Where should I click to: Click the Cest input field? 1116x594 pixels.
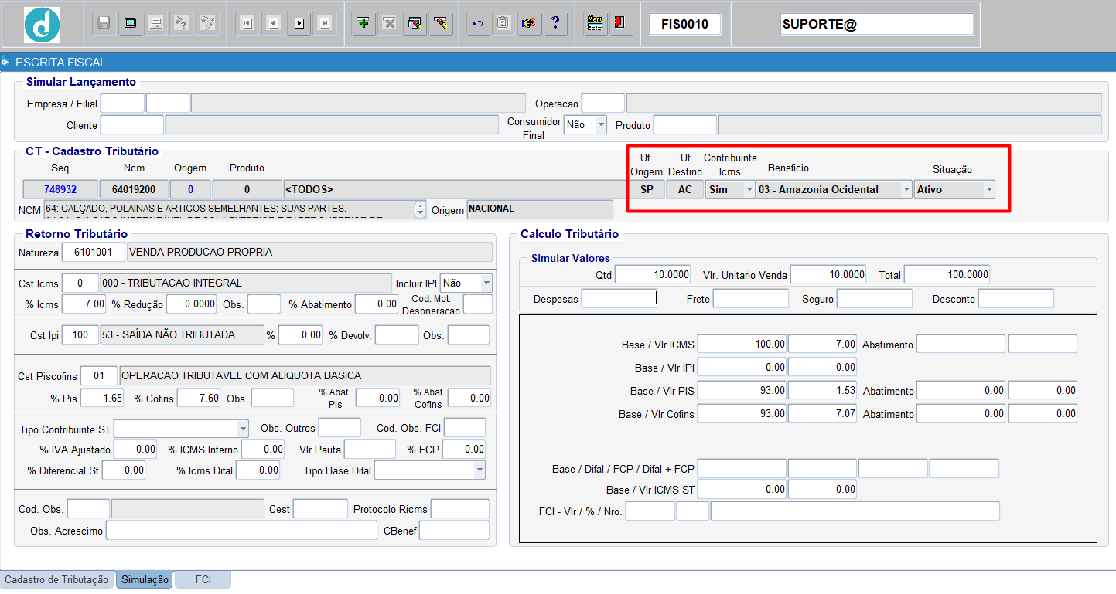click(320, 509)
